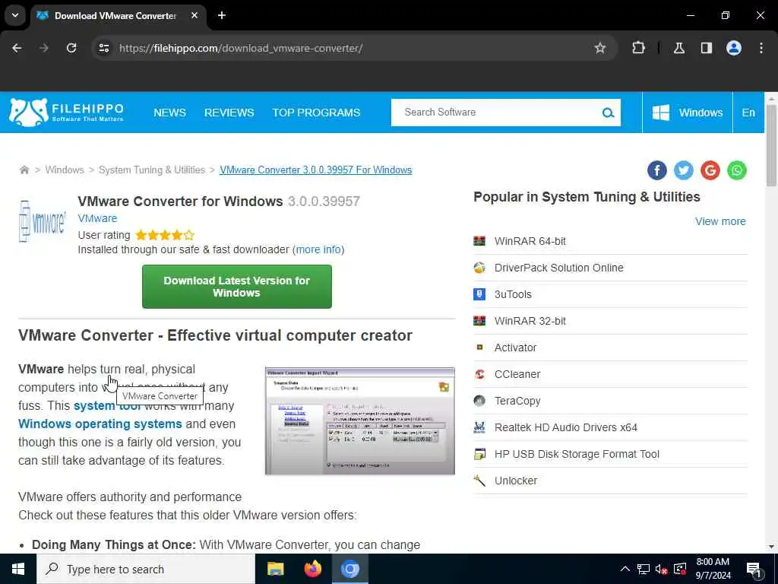Click the VMware product logo
The width and height of the screenshot is (778, 584).
coord(43,221)
